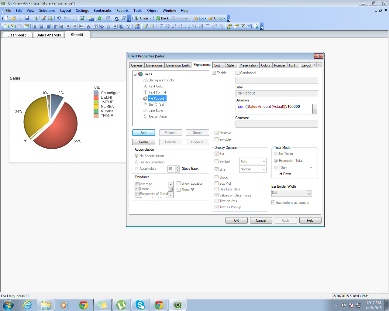Click the Create Bookmark Object star icon
The image size is (389, 311).
coord(108,26)
